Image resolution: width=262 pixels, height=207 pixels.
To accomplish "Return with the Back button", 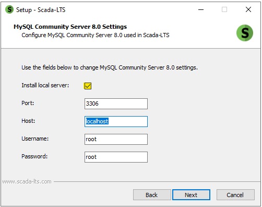I will pos(152,195).
